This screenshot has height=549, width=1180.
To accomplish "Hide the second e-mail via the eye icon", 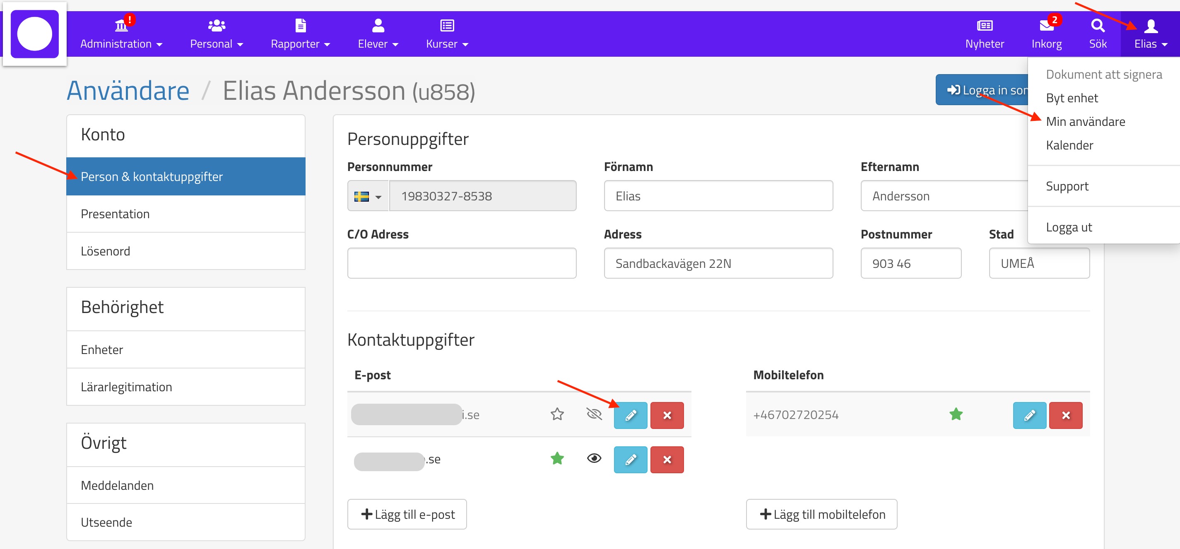I will pyautogui.click(x=594, y=458).
